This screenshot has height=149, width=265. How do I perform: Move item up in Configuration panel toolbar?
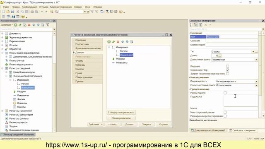click(x=34, y=25)
